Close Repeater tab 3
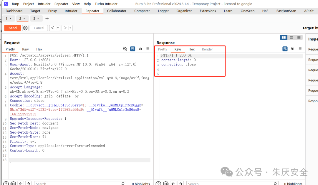 point(38,18)
